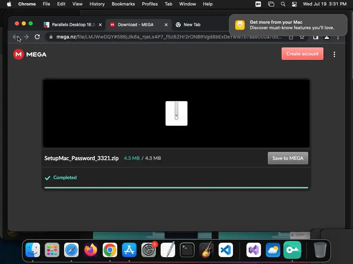Click the Completed status text
The image size is (353, 264).
coord(65,177)
